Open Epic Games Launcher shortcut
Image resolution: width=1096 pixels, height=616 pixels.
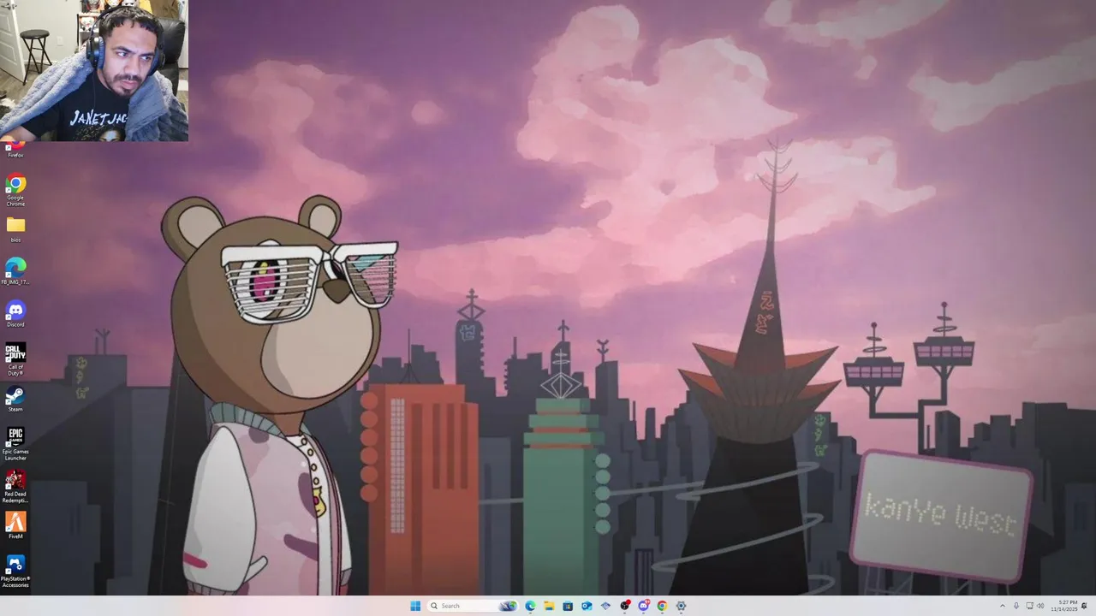pos(15,444)
